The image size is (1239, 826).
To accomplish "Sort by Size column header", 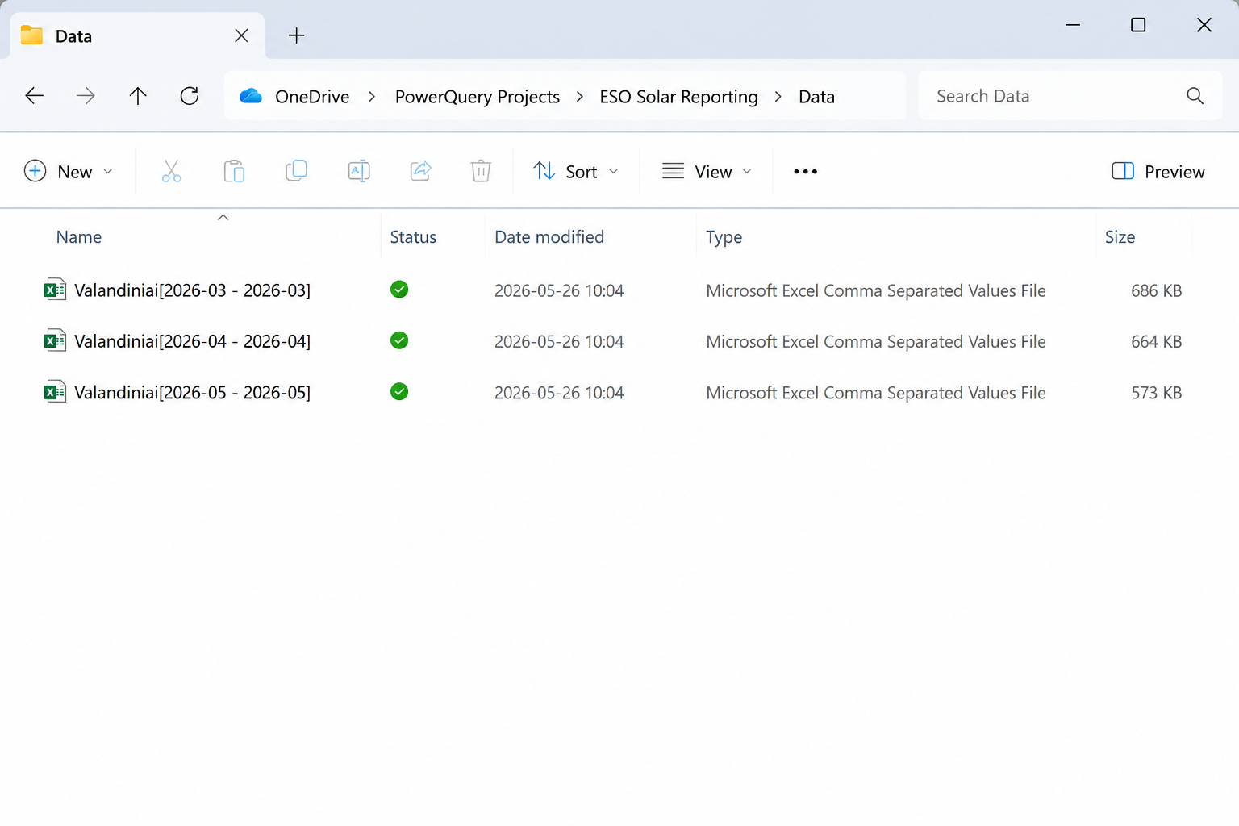I will click(x=1120, y=237).
